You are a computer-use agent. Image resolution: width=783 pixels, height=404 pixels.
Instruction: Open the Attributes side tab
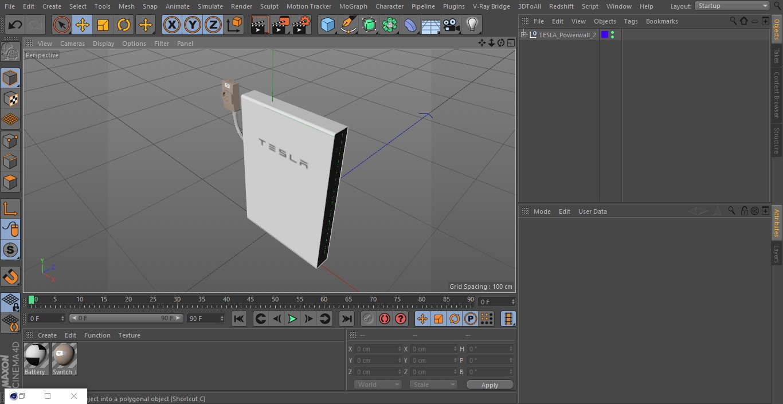777,222
